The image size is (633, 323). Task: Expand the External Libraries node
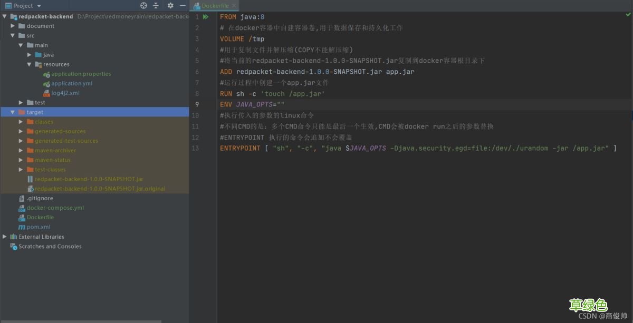tap(4, 237)
